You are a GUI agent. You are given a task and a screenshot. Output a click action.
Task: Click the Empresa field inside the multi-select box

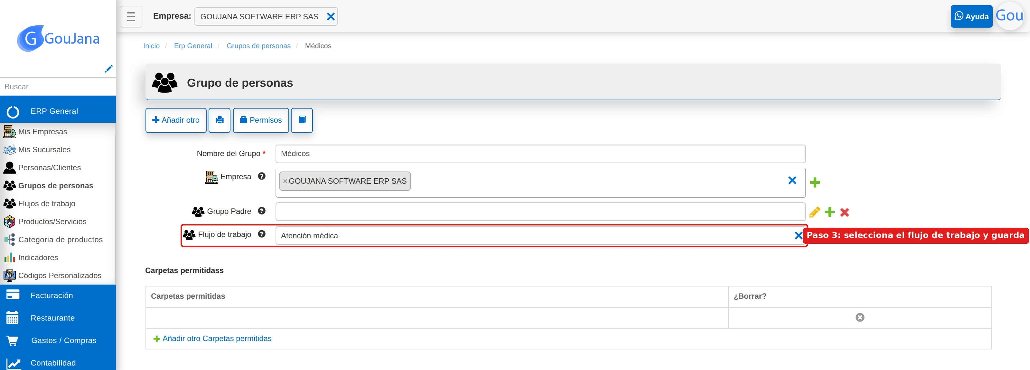(540, 183)
